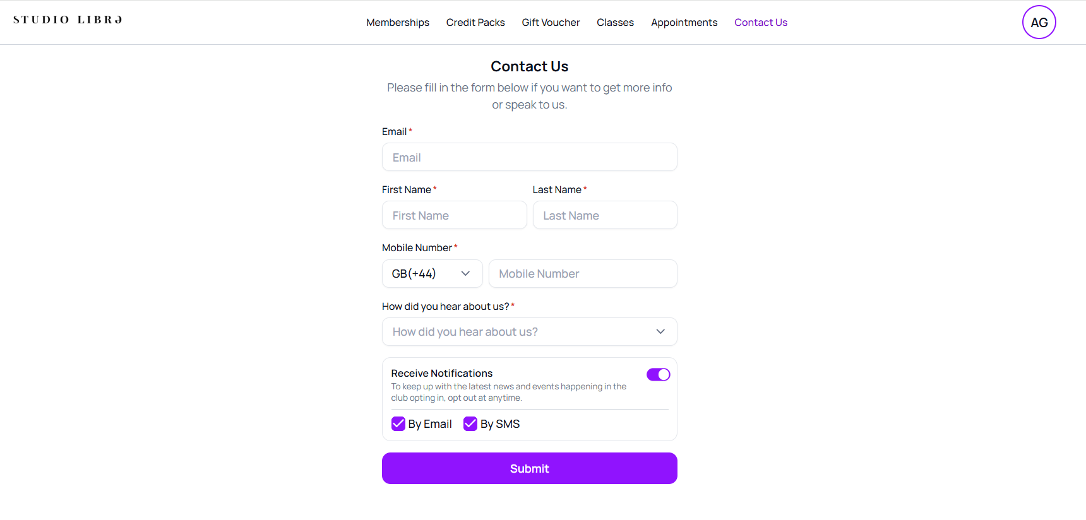This screenshot has height=520, width=1086.
Task: Go to the Memberships menu item
Action: tap(398, 23)
